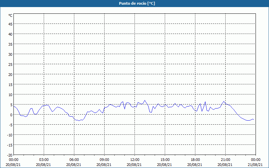Click the 35 temperature axis label
This screenshot has height=168, width=269.
(10, 44)
